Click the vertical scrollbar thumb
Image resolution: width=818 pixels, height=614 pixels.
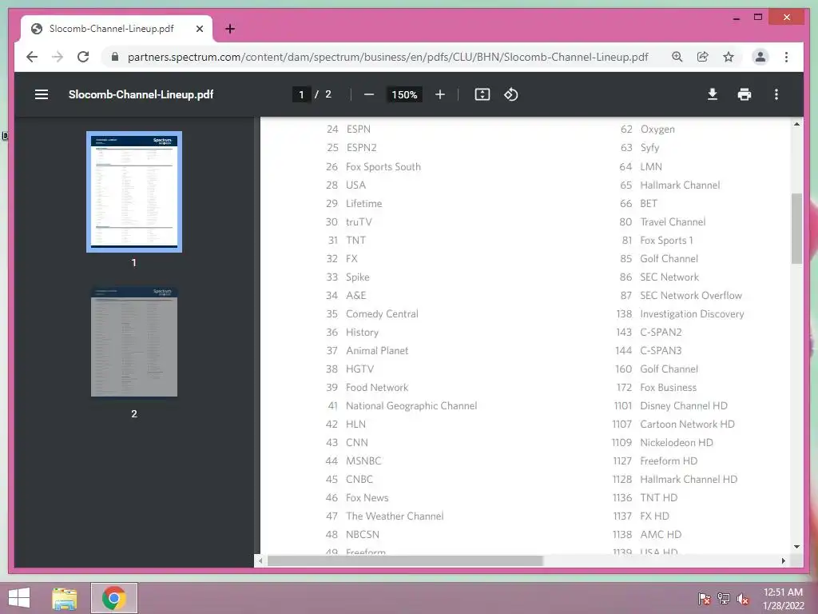[796, 229]
